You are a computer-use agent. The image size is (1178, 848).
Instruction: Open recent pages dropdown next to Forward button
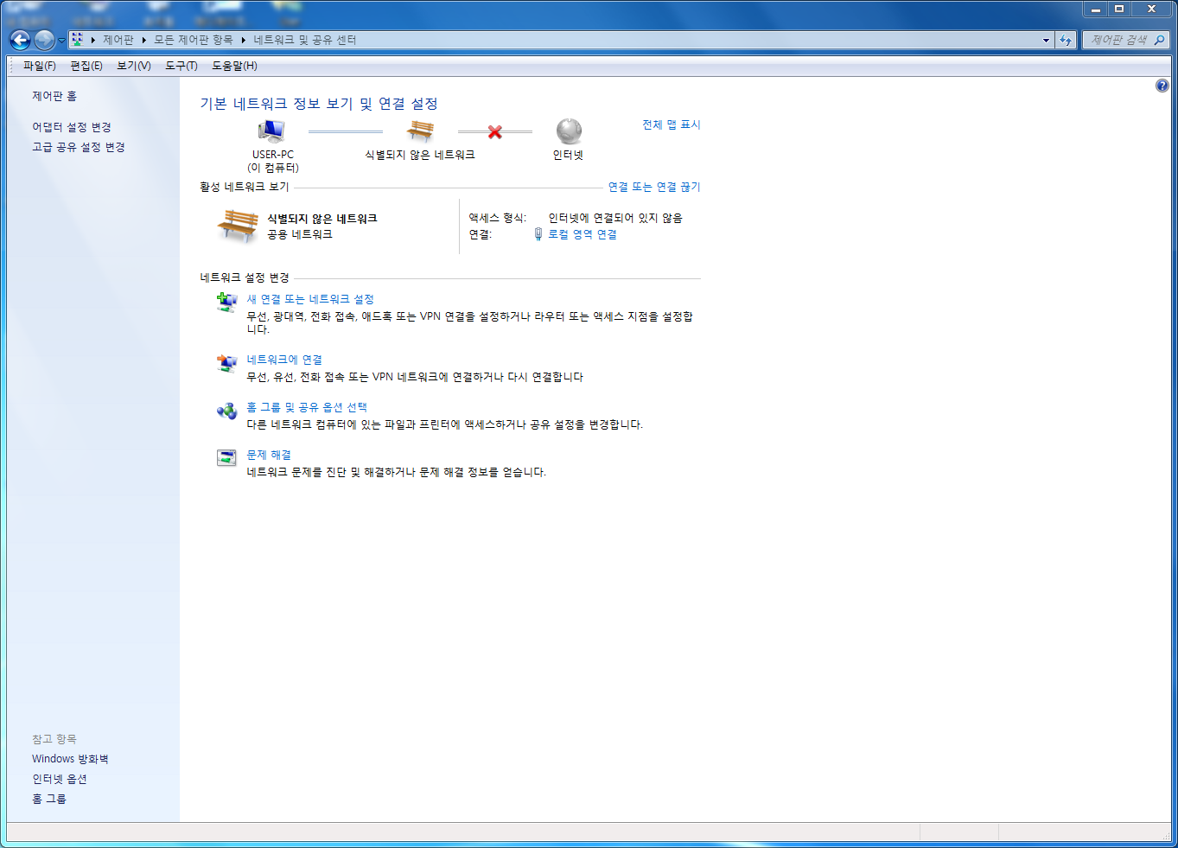(61, 41)
